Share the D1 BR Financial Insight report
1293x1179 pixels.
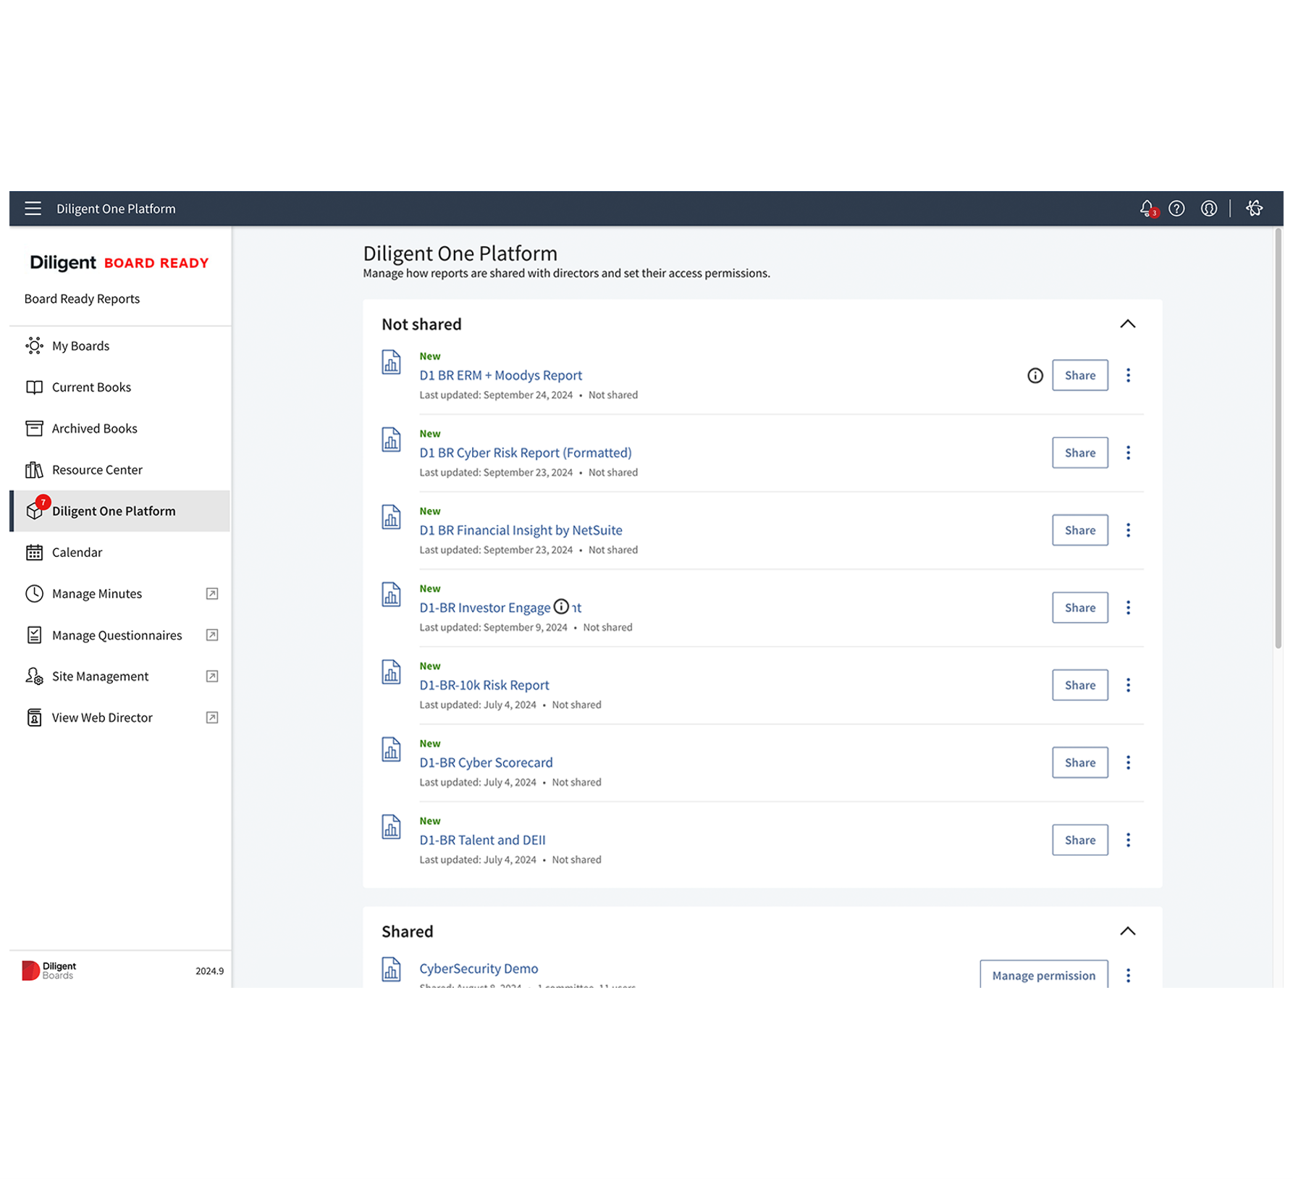[x=1079, y=530]
